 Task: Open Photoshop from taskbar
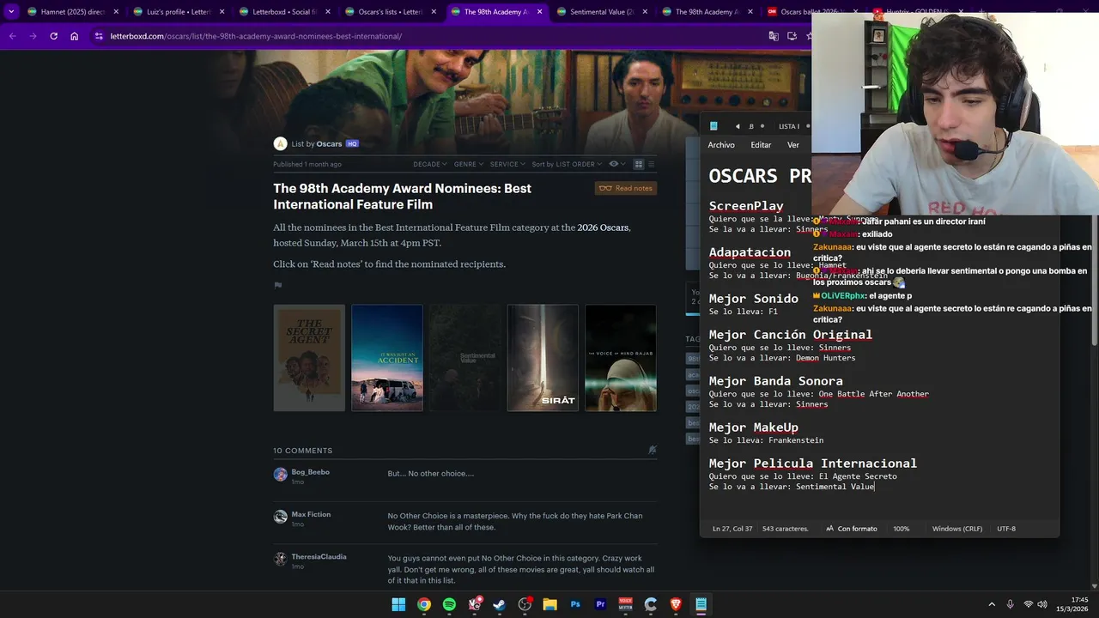tap(575, 604)
